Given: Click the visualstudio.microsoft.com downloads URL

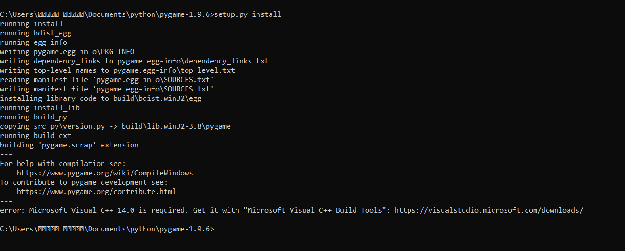Looking at the screenshot, I should [x=489, y=210].
